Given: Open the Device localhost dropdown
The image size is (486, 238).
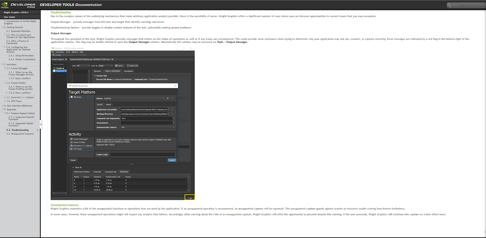Looking at the screenshot, I should click(x=134, y=98).
